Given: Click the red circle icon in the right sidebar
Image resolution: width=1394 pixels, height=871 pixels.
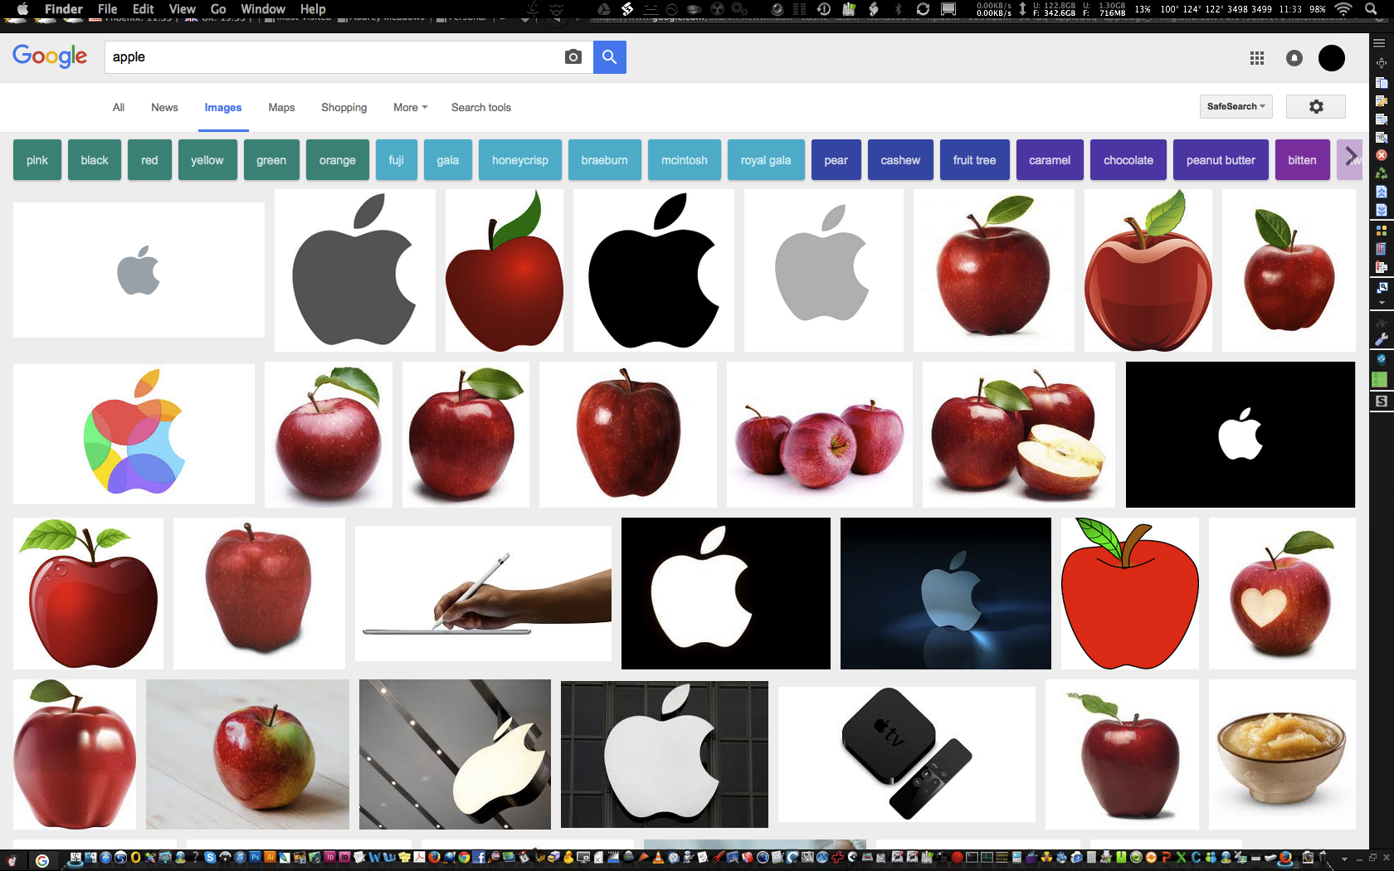Looking at the screenshot, I should (x=1382, y=155).
